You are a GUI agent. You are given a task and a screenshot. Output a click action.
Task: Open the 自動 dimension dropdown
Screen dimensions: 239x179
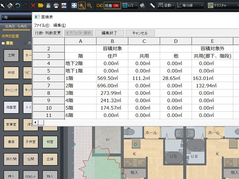[x=165, y=5]
